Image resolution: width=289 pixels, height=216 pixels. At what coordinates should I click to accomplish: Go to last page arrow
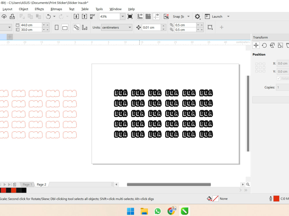[x=10, y=184]
